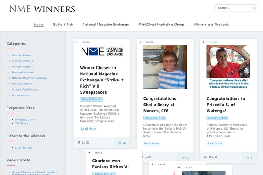263x175 pixels.
Task: Click Fantasy Riches tag on Priscella card
Action: coord(217,118)
